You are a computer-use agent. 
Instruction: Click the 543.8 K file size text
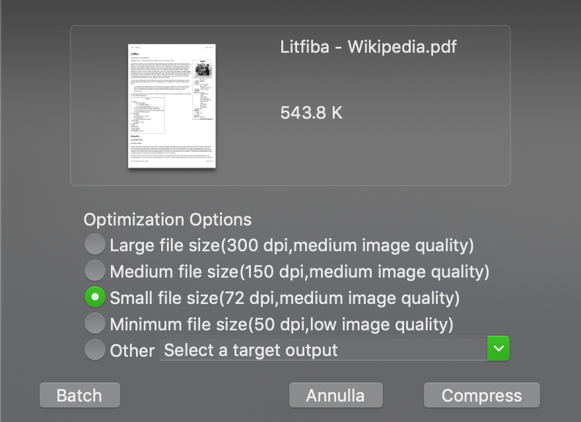click(312, 113)
